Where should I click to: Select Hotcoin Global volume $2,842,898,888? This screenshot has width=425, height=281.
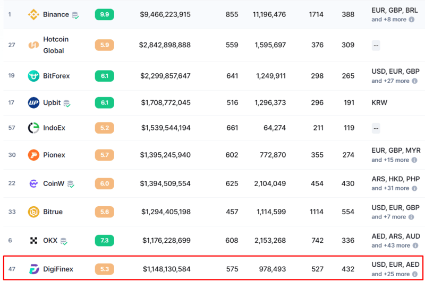[x=165, y=45]
